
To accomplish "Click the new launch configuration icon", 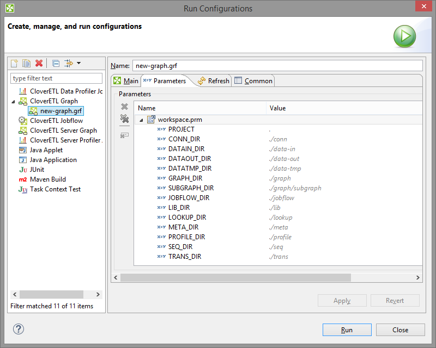I will (x=15, y=64).
